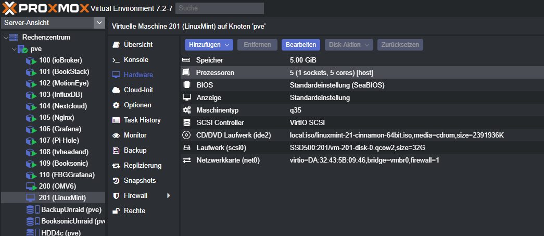This screenshot has width=544, height=236.
Task: Open the Hinzufügen dropdown button
Action: pos(209,45)
